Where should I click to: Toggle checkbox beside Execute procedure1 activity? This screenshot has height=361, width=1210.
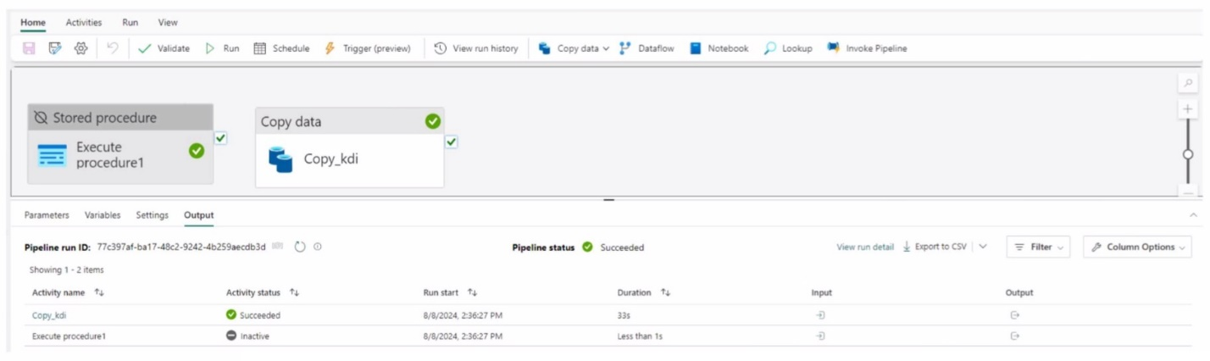(x=221, y=137)
